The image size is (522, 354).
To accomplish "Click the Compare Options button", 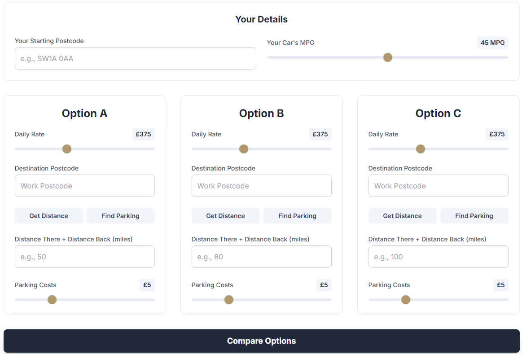I will (261, 341).
